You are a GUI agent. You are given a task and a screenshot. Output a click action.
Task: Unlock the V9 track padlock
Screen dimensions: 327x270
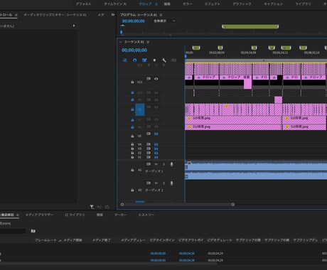(x=132, y=99)
